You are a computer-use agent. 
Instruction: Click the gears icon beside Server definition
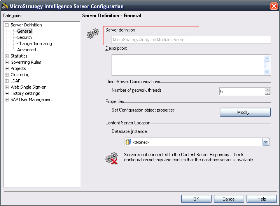(93, 34)
